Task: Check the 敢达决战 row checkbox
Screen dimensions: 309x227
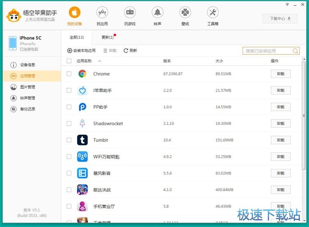Action: (x=69, y=190)
